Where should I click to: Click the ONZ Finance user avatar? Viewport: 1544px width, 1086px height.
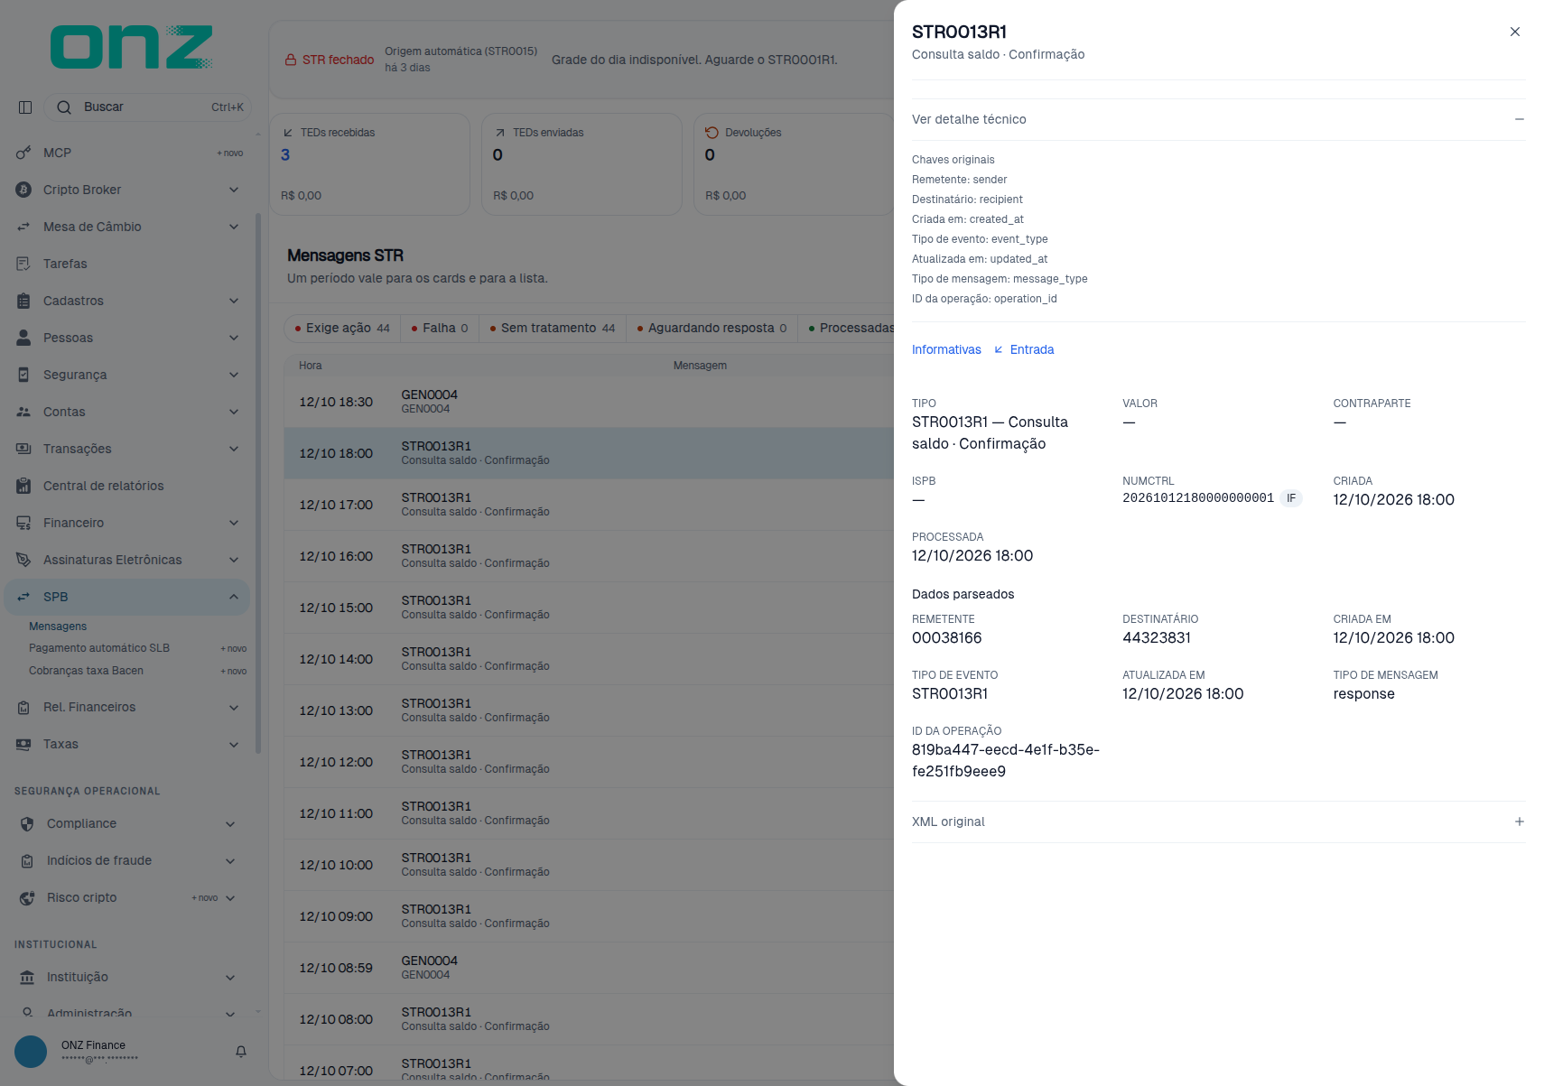pos(31,1052)
